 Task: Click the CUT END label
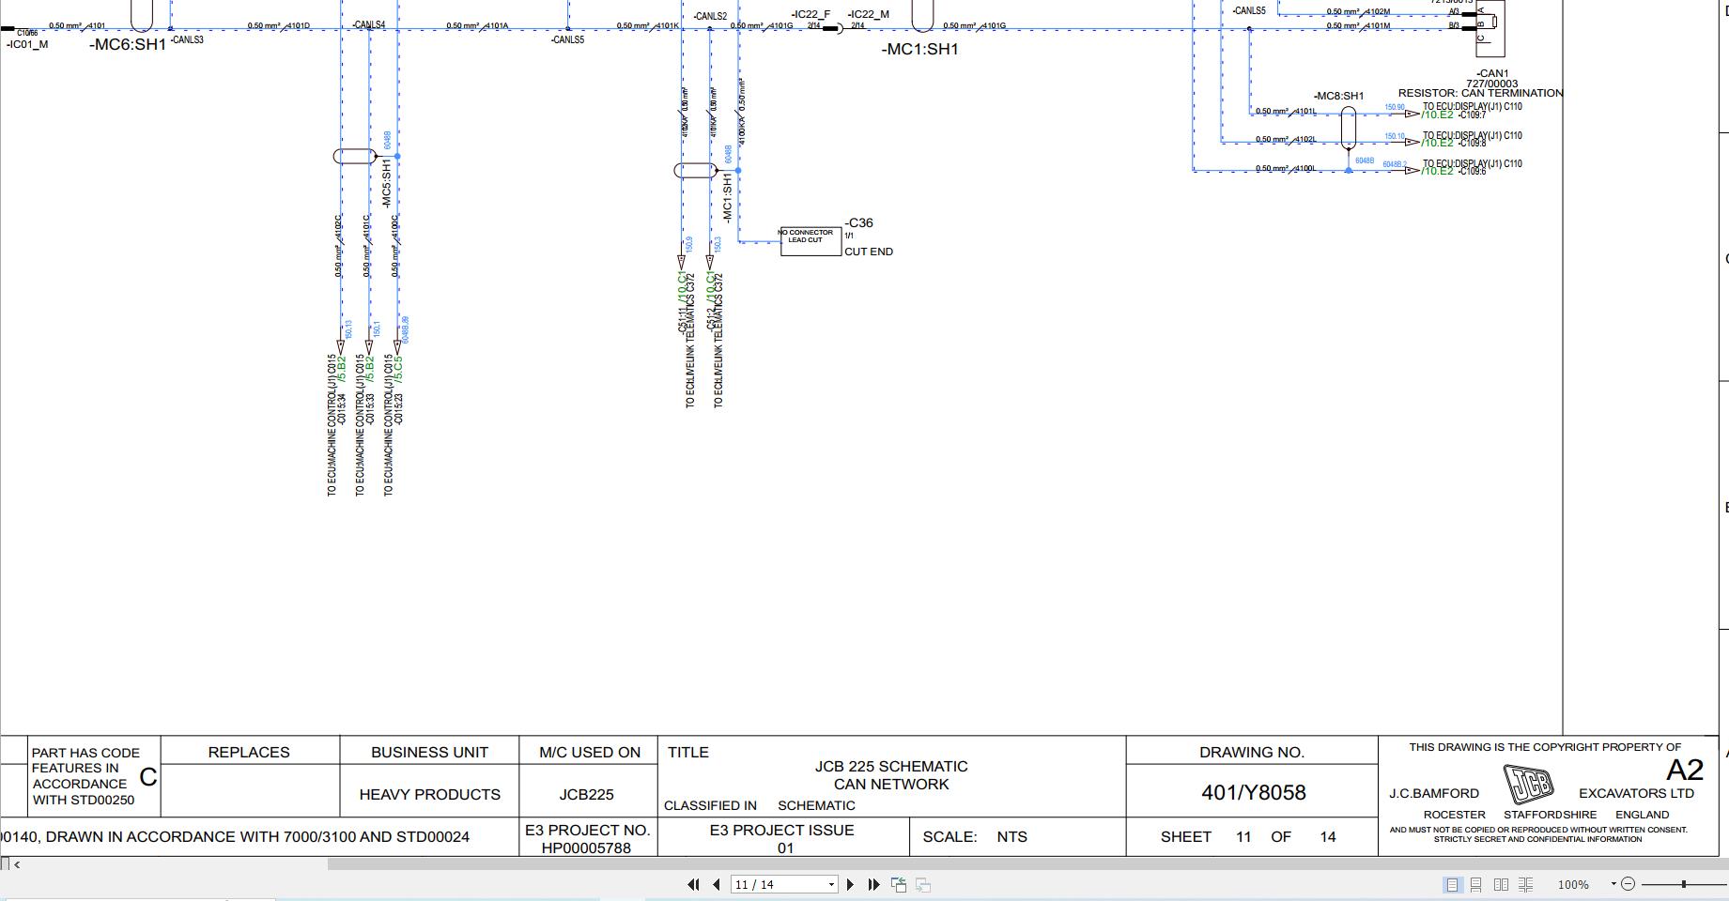869,252
